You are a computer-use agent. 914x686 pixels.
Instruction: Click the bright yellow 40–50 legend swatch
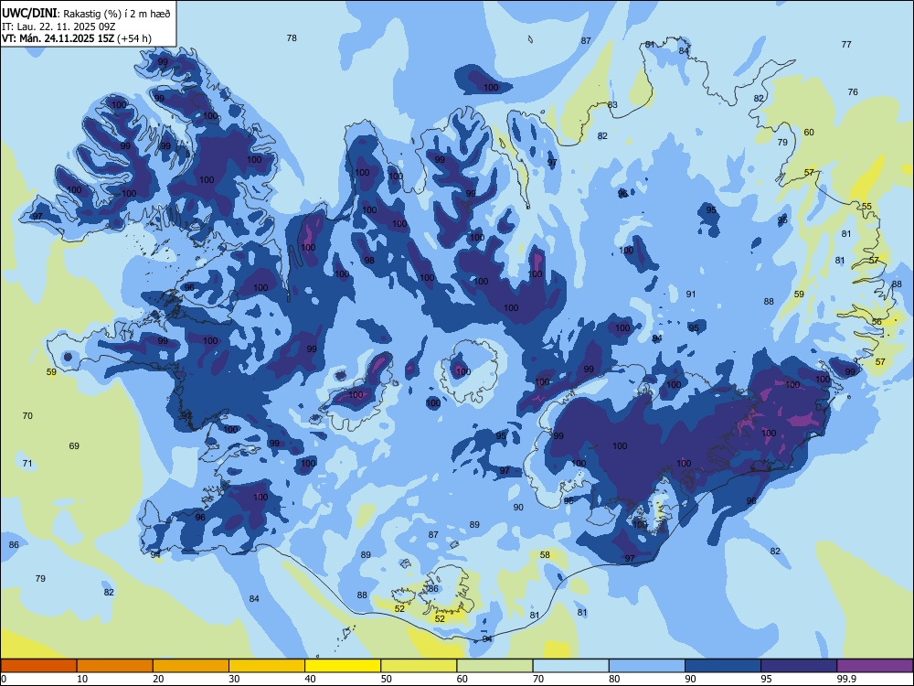pos(343,666)
